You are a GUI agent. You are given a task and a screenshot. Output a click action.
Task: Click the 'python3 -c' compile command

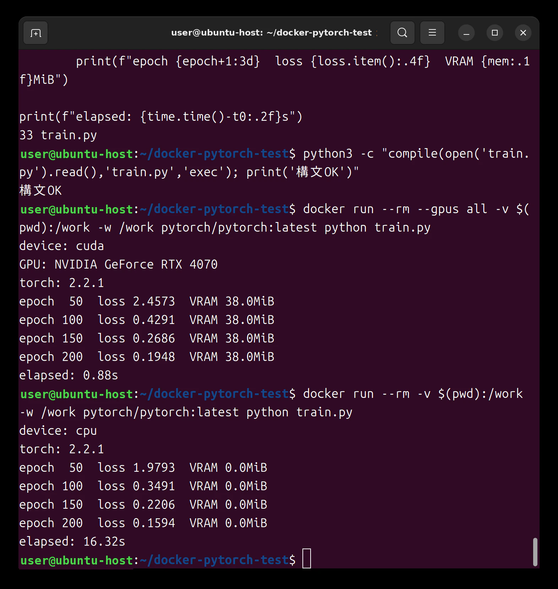pyautogui.click(x=274, y=163)
